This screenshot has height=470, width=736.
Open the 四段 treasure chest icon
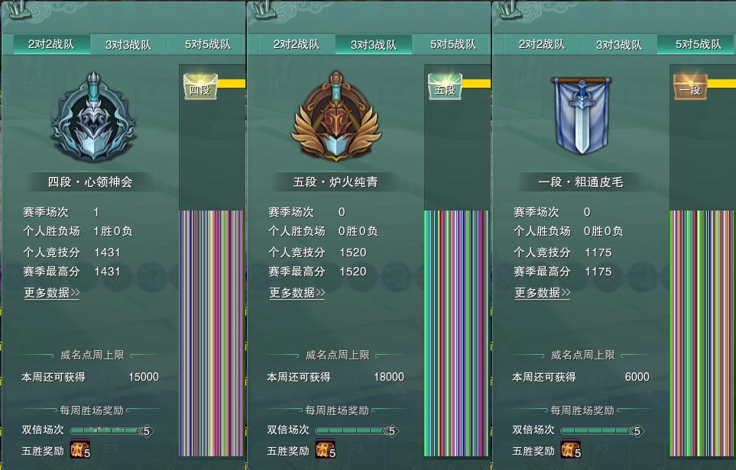click(x=200, y=86)
